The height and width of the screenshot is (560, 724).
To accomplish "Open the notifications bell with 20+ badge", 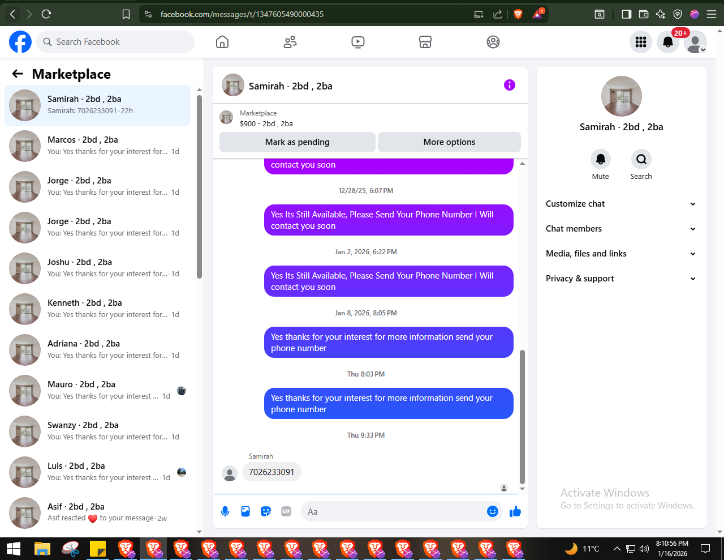I will 668,42.
